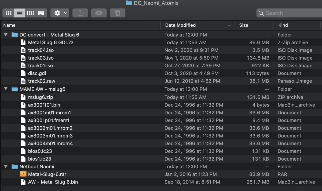This screenshot has width=322, height=191.
Task: Click date Jun 10, 2019 at 4:52 PM
Action: (x=192, y=81)
